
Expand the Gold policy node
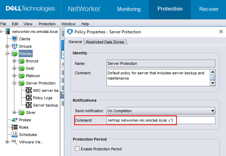tap(14, 68)
